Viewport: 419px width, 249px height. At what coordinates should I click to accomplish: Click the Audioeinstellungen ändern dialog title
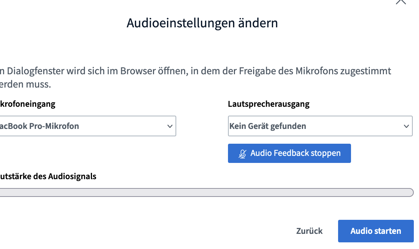pos(202,23)
